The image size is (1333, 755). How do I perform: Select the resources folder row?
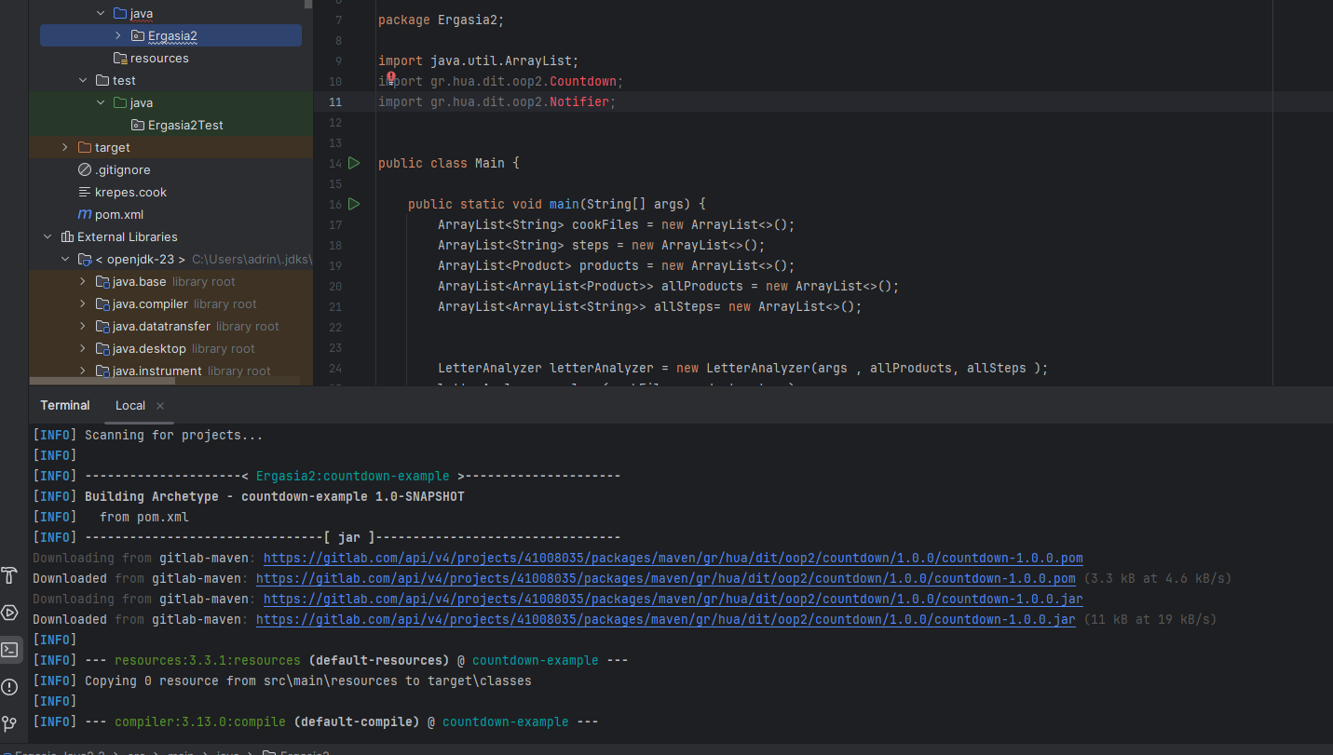170,58
